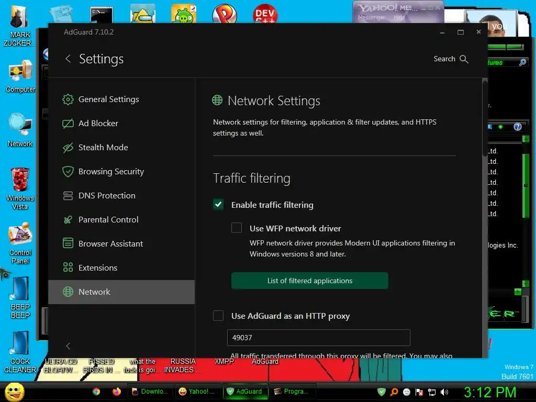Click the Search label in the header
Screen dimensions: 536x402
pyautogui.click(x=444, y=59)
